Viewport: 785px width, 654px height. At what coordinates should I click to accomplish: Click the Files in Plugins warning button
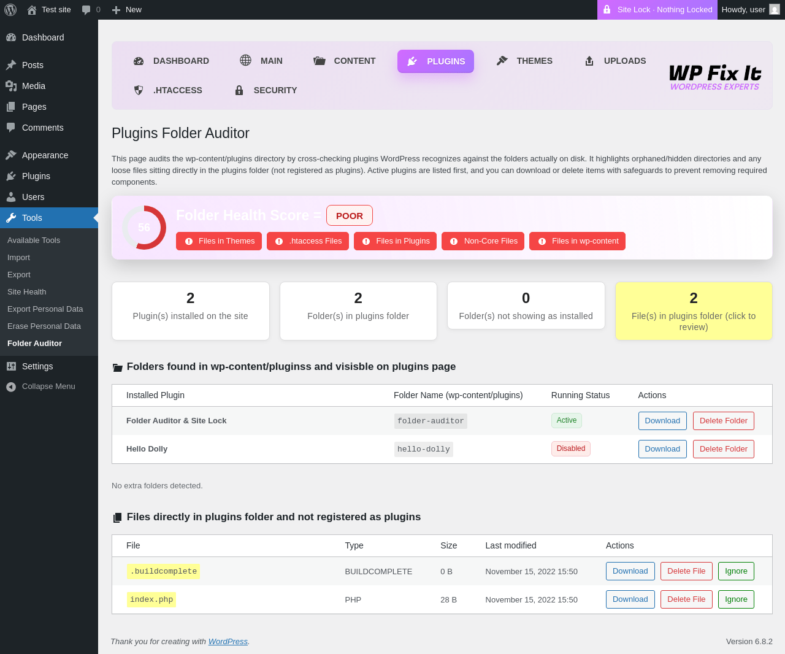click(396, 241)
